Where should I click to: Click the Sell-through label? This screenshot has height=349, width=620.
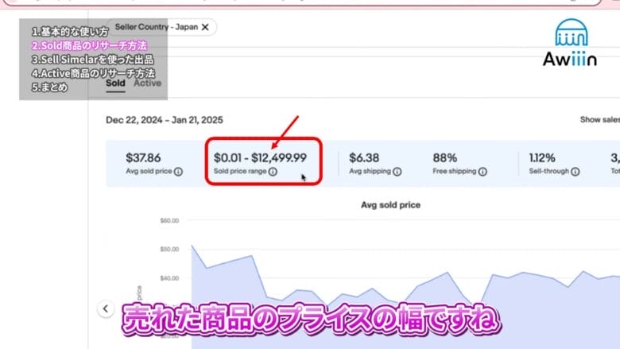[x=548, y=171]
